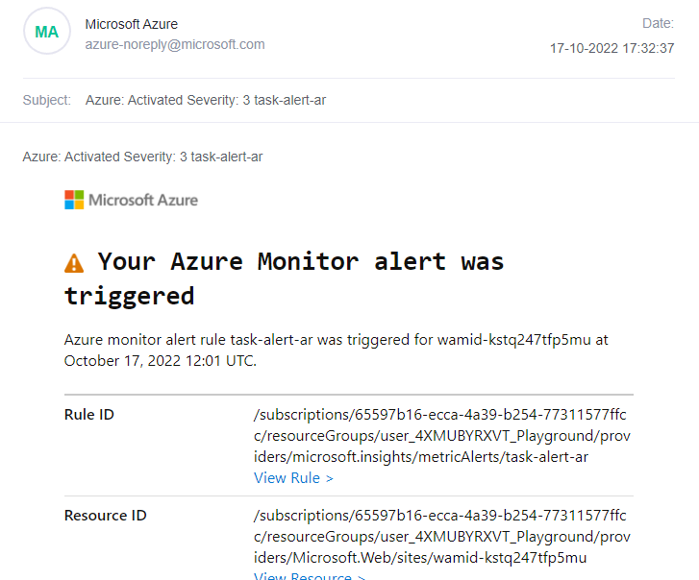Click the azure-noreply@microsoft.com email address

click(175, 44)
